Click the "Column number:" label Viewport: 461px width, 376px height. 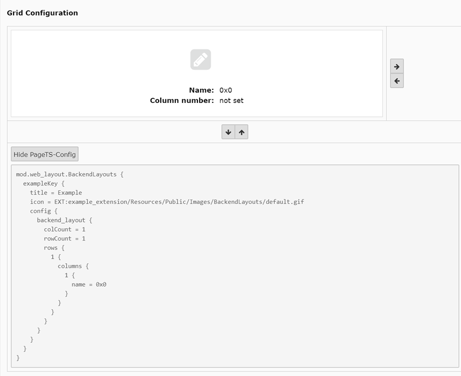(182, 101)
